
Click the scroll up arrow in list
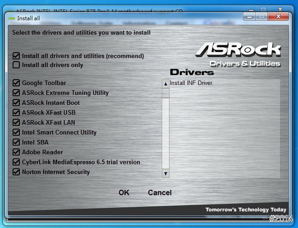(x=166, y=84)
